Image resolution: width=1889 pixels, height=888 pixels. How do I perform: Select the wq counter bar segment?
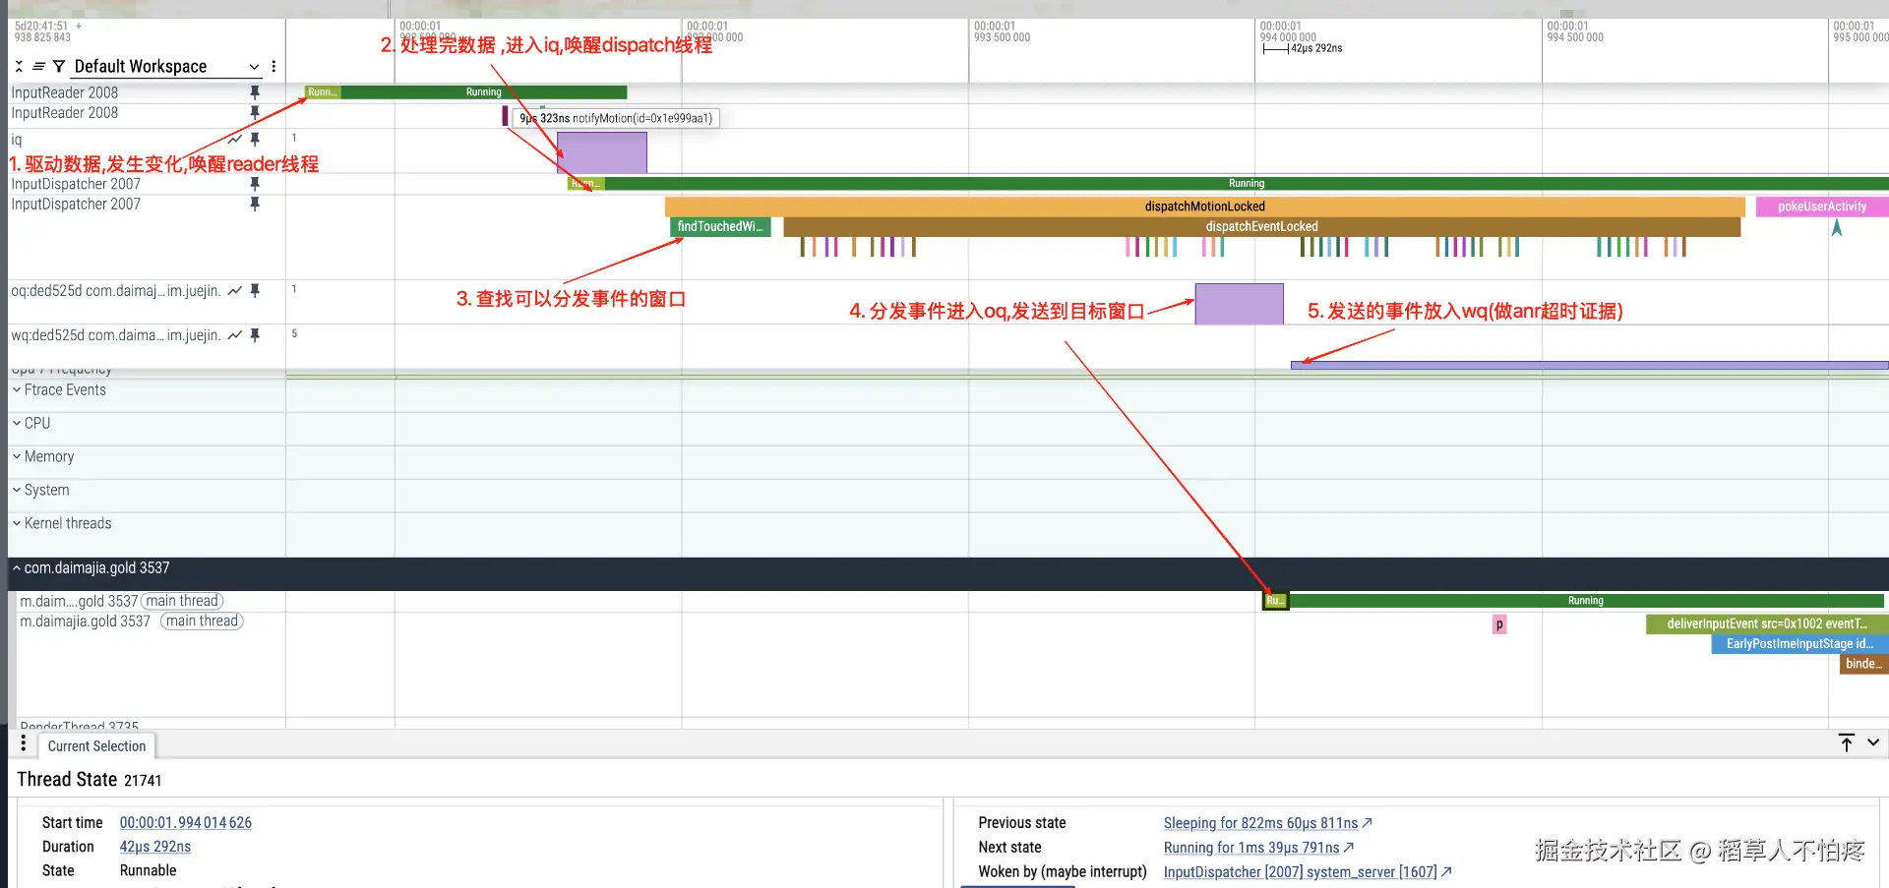(1590, 365)
